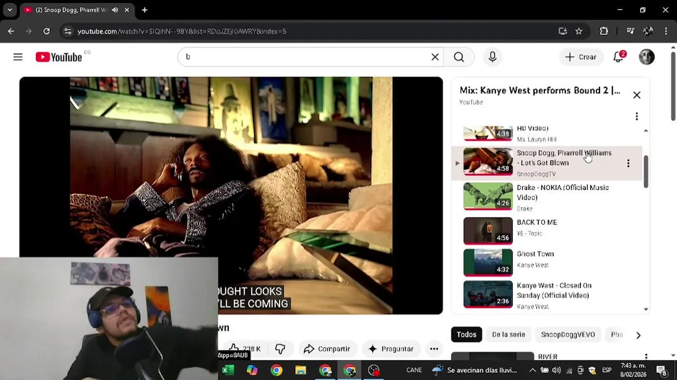Open clock showing 7:43 a. m.

point(633,369)
